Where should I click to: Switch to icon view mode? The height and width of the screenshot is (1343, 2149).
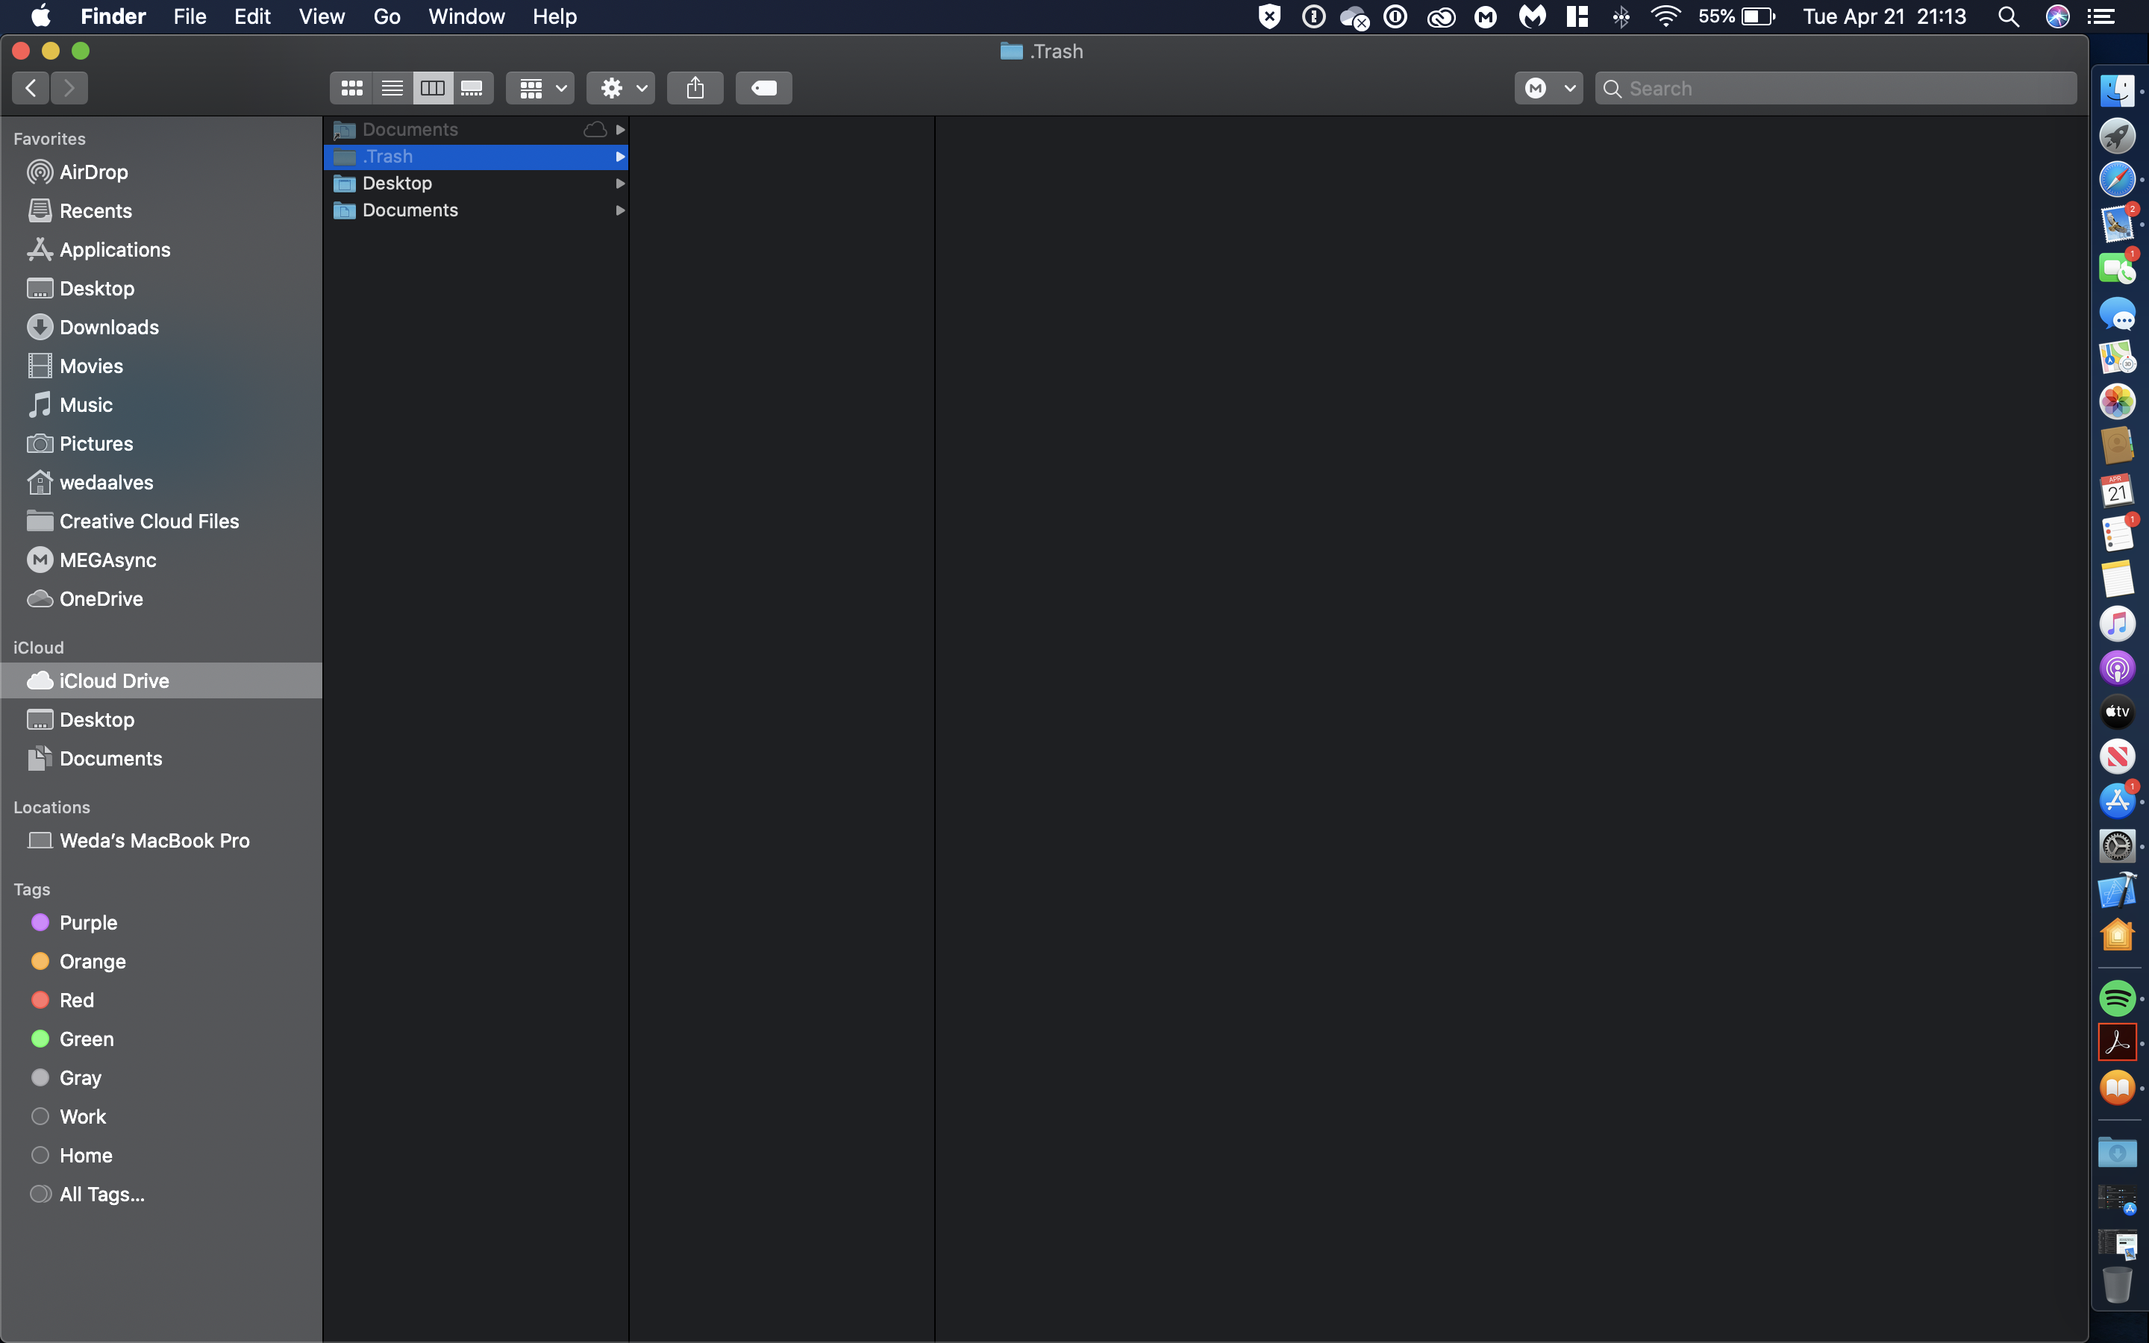[351, 88]
